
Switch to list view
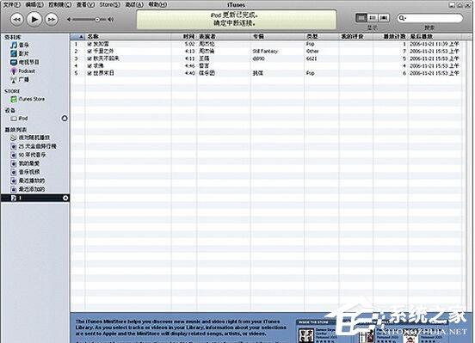coord(361,18)
